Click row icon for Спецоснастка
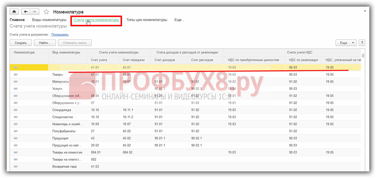The image size is (376, 178). tap(16, 117)
